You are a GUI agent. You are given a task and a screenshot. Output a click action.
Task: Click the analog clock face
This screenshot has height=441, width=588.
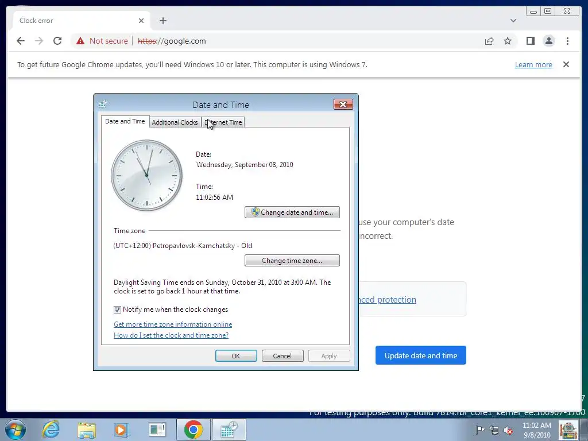pyautogui.click(x=146, y=175)
